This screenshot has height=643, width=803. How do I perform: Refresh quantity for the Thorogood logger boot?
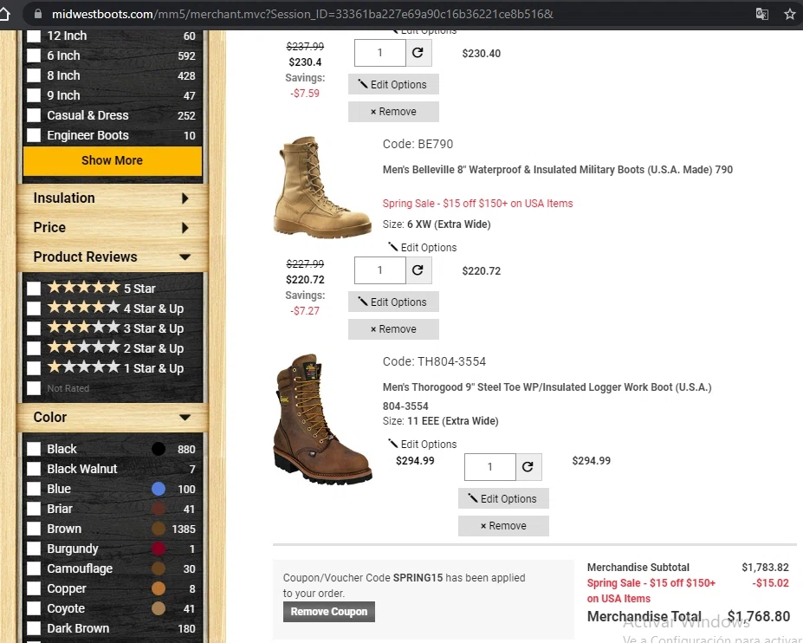tap(528, 467)
